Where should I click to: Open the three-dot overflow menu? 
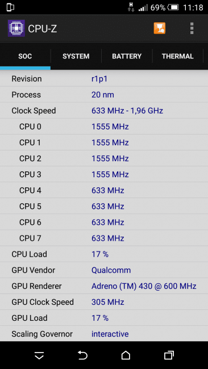pos(192,28)
